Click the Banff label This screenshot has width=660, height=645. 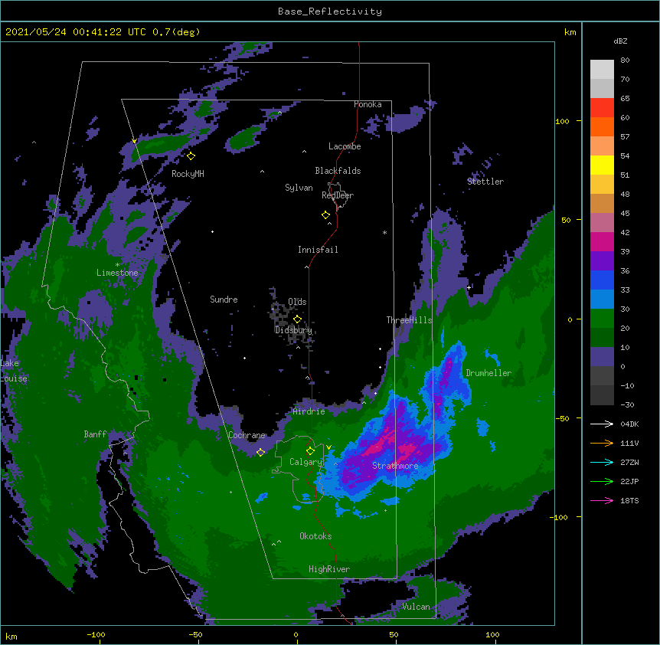click(95, 434)
